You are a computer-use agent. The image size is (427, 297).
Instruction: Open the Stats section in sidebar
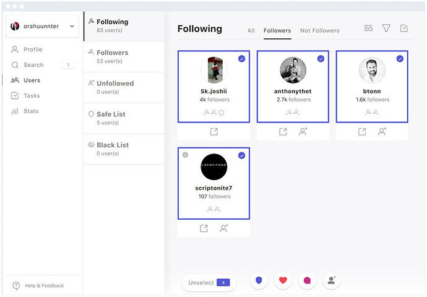31,111
